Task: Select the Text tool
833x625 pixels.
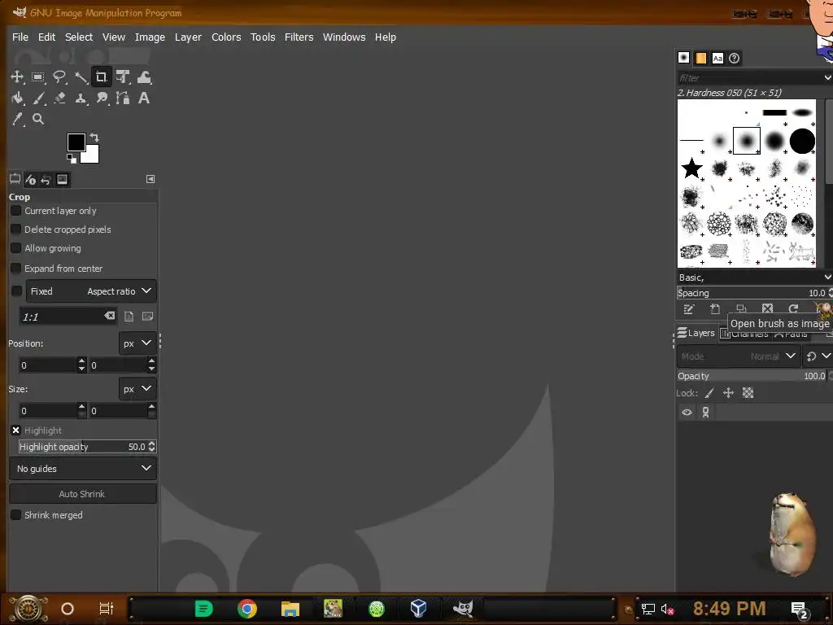Action: coord(144,98)
